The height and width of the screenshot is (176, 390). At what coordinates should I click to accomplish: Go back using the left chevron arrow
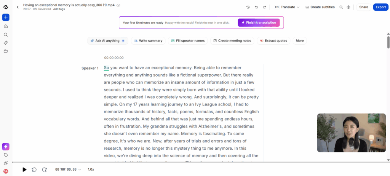pyautogui.click(x=18, y=7)
